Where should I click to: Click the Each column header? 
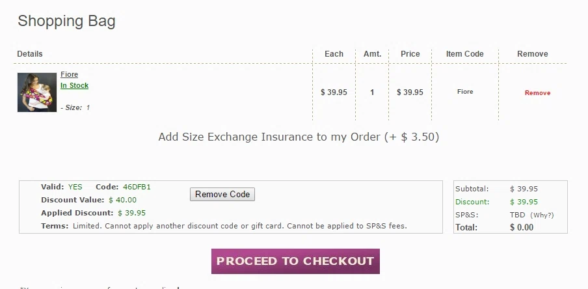click(x=334, y=53)
